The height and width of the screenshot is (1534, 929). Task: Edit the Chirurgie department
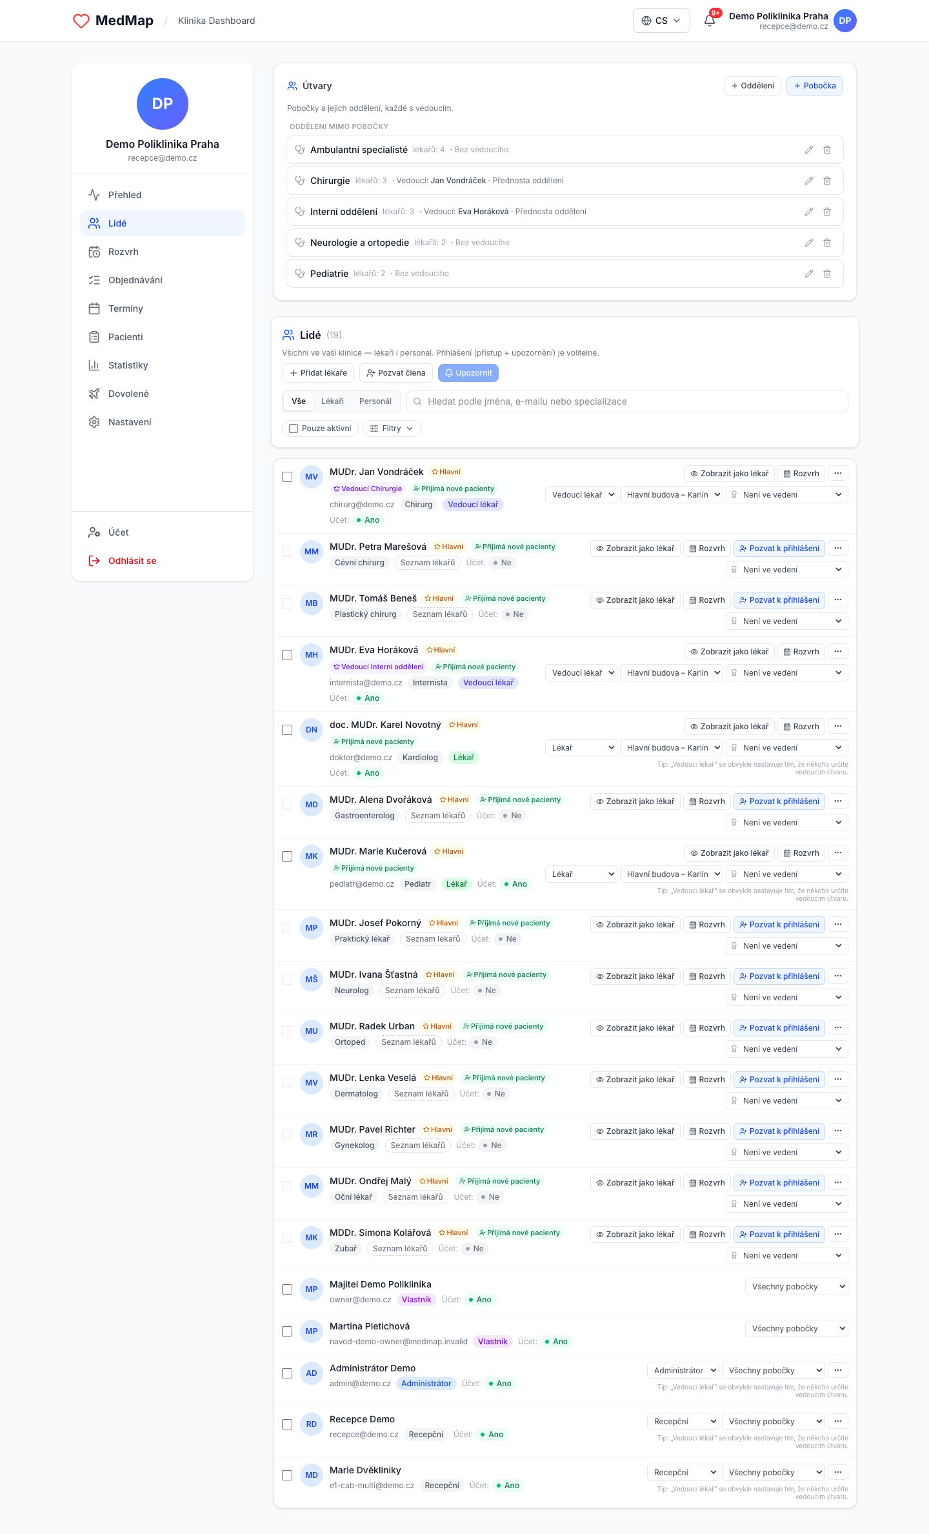click(x=809, y=181)
